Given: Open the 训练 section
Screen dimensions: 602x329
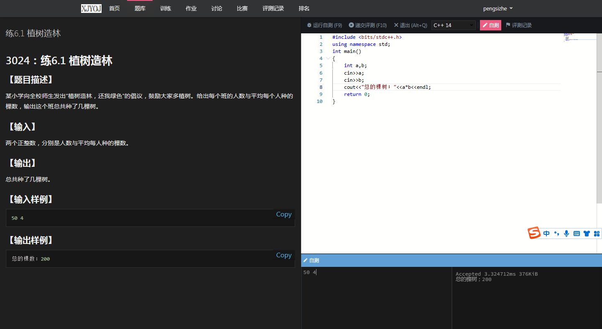Looking at the screenshot, I should pyautogui.click(x=166, y=8).
